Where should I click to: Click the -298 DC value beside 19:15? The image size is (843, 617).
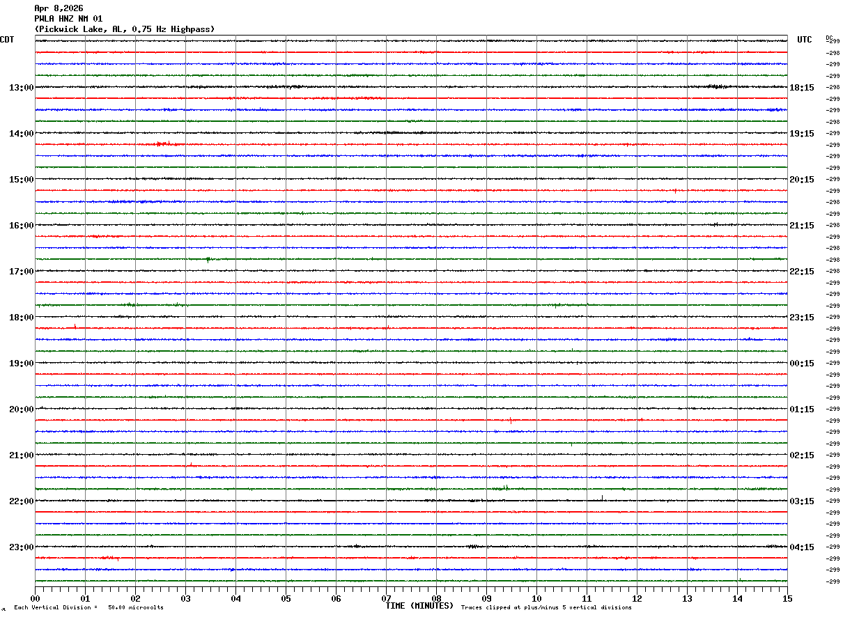(833, 134)
